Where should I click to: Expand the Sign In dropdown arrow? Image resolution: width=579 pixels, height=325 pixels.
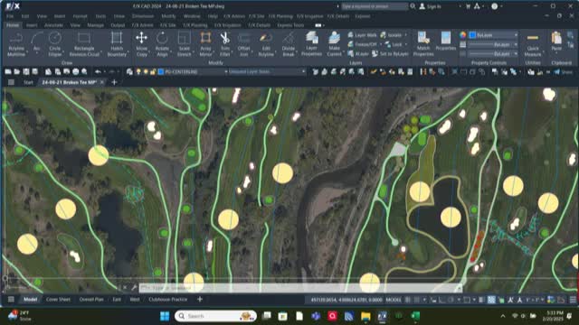tap(460, 6)
